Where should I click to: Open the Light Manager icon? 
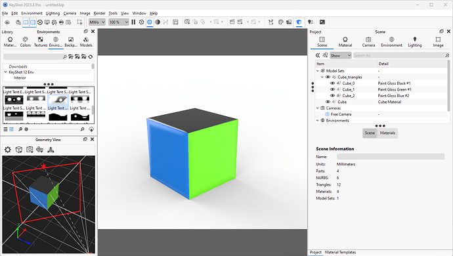[x=311, y=22]
